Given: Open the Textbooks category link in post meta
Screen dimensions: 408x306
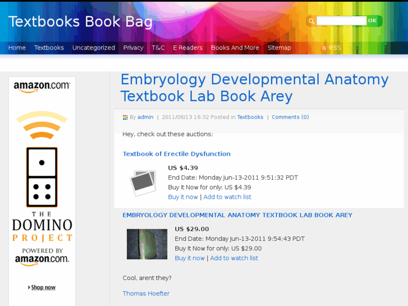Looking at the screenshot, I should [250, 117].
